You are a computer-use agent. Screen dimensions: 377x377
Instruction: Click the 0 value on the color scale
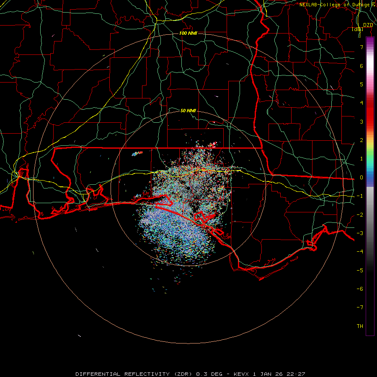pos(362,178)
